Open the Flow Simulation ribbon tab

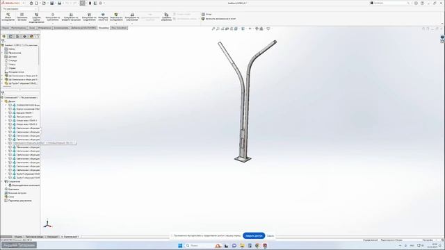coord(119,28)
